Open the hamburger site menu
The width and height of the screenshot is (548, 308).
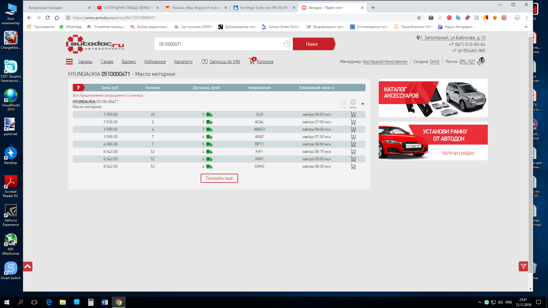(69, 62)
